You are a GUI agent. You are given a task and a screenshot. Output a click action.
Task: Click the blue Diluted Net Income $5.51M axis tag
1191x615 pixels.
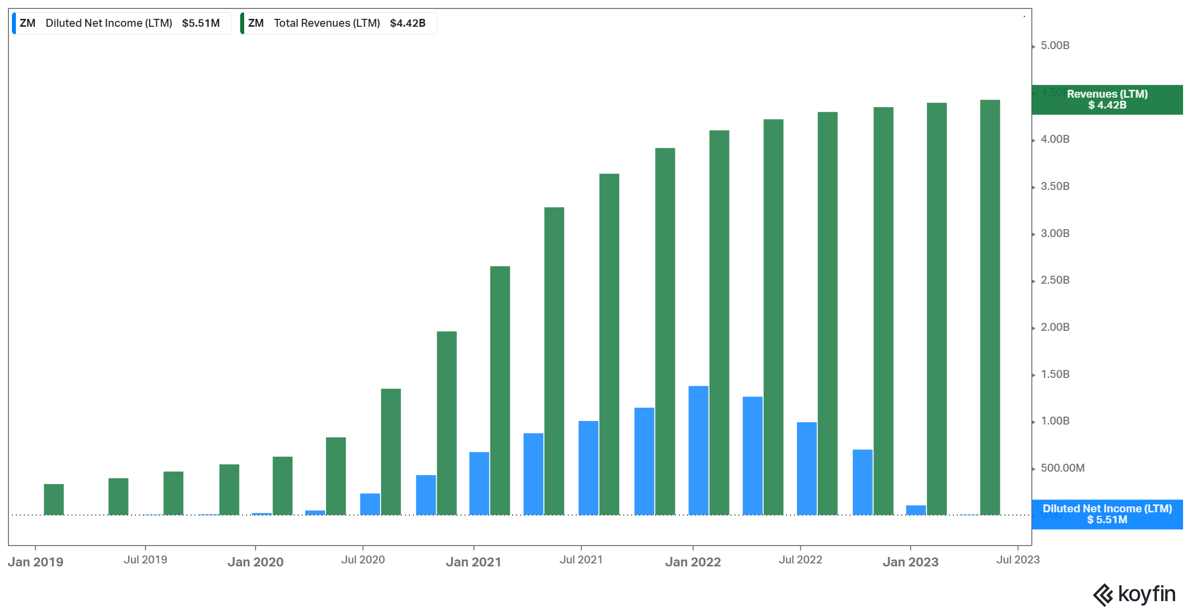(1107, 514)
